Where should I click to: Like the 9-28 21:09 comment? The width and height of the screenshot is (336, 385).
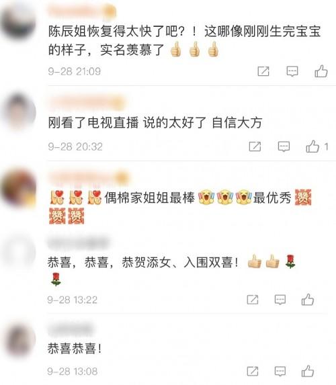tap(321, 71)
